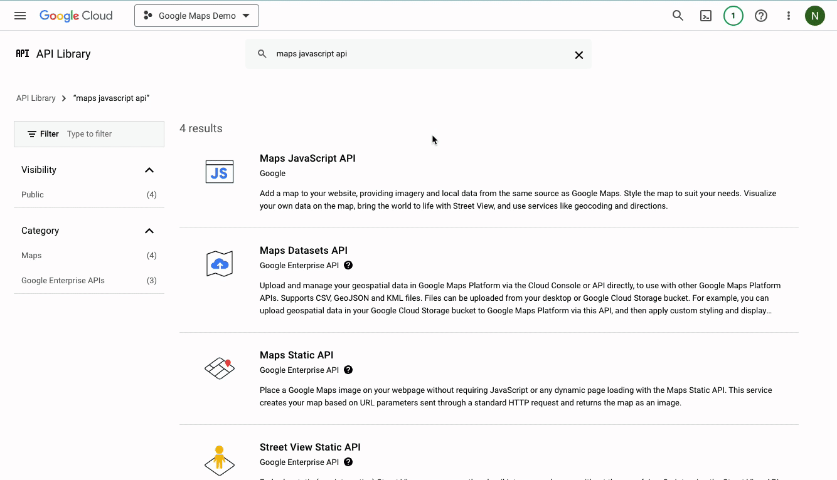The height and width of the screenshot is (480, 837).
Task: Click the Google Cloud logo
Action: (x=76, y=16)
